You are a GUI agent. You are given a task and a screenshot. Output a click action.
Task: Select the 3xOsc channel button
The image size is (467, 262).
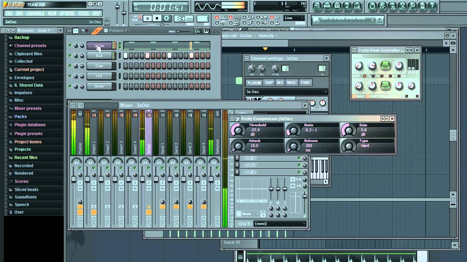point(99,45)
